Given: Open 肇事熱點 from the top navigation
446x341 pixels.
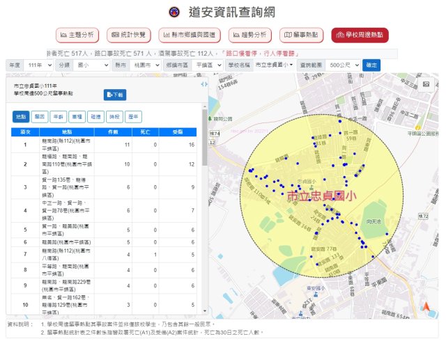Looking at the screenshot, I should (302, 35).
